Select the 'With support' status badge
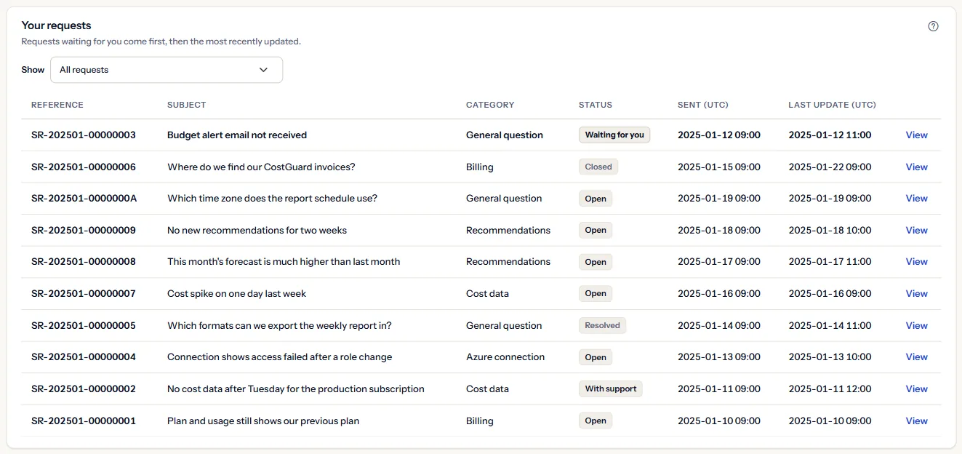 [x=611, y=389]
